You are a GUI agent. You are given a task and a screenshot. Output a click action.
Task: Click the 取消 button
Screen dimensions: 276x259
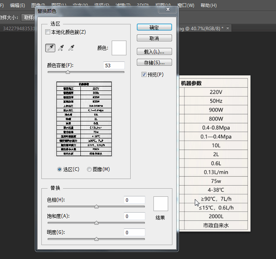pyautogui.click(x=154, y=38)
